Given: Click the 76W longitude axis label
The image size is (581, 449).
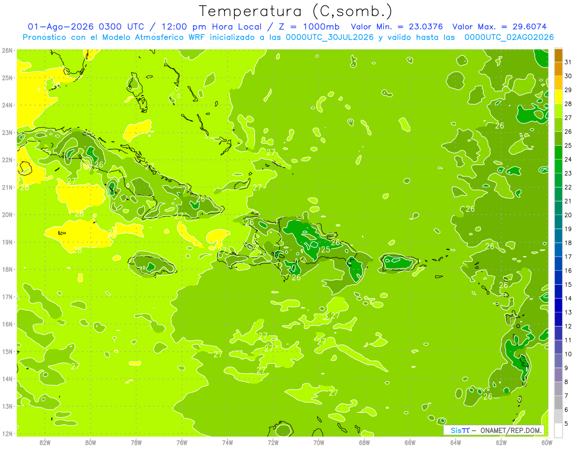Looking at the screenshot, I should (x=182, y=442).
